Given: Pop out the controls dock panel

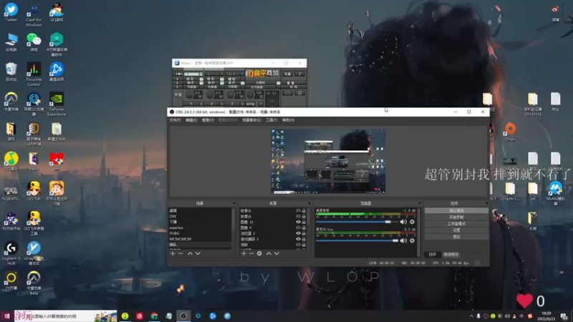Looking at the screenshot, I should [x=487, y=203].
